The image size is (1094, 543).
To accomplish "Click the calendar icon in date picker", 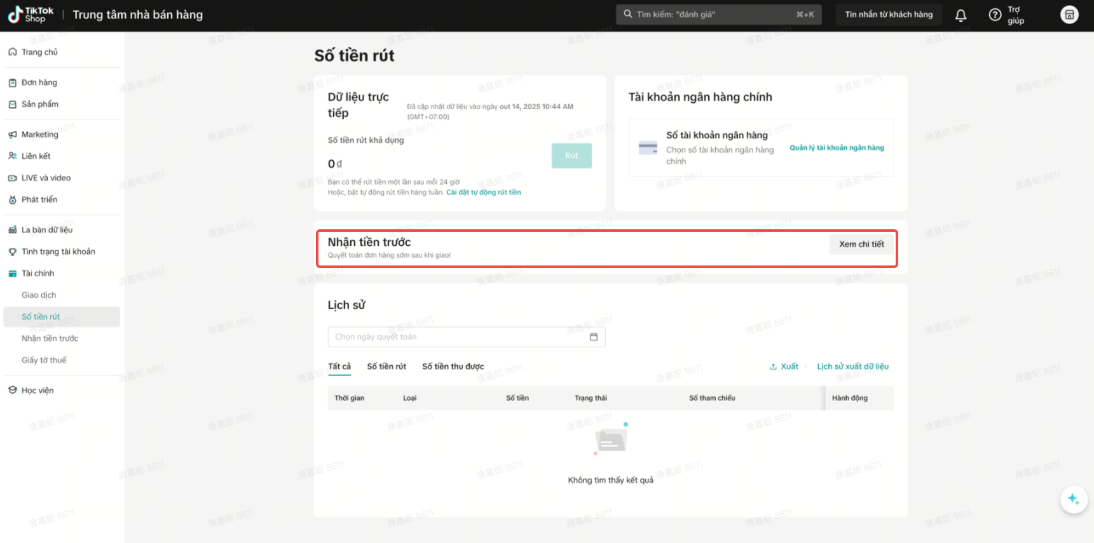I will tap(594, 337).
